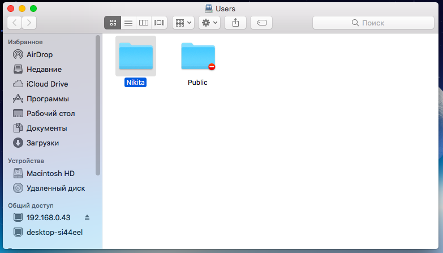Switch to column view
This screenshot has width=443, height=253.
click(x=144, y=23)
